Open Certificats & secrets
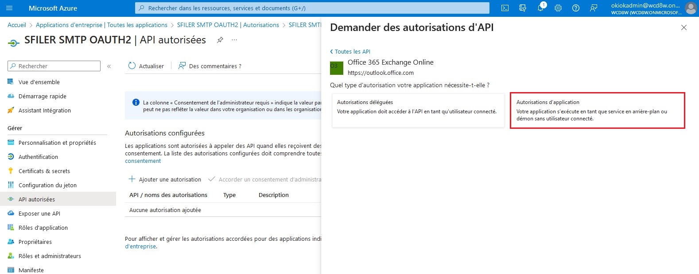 tap(44, 171)
